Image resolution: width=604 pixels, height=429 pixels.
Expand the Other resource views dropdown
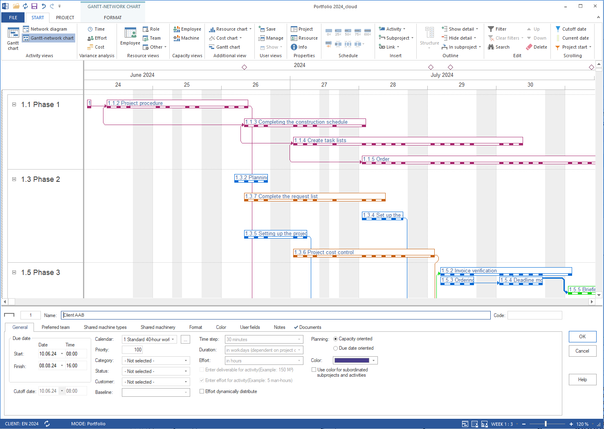(x=165, y=47)
